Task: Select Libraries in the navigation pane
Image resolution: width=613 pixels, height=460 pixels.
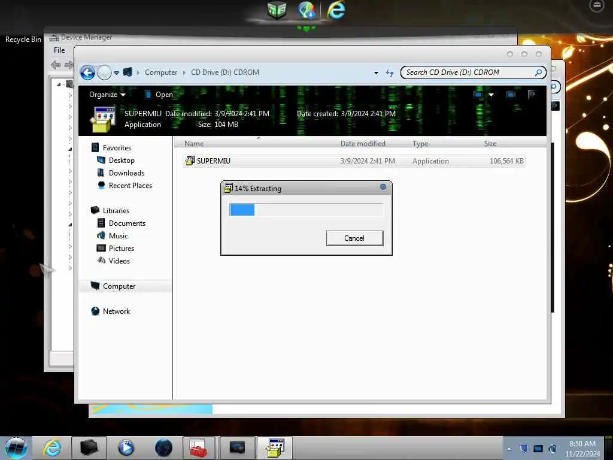Action: pyautogui.click(x=116, y=210)
